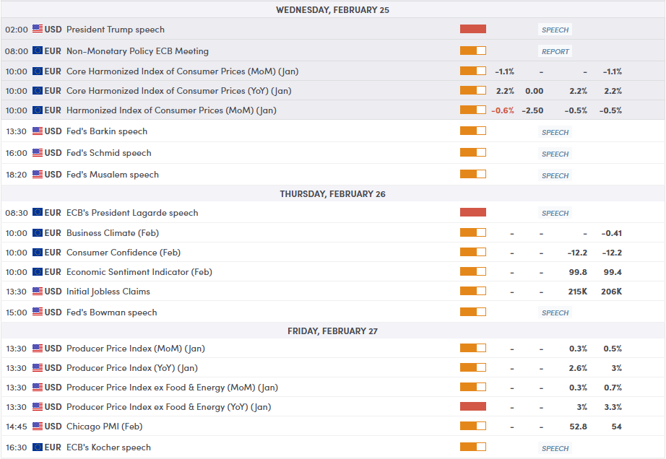The width and height of the screenshot is (666, 459).
Task: Click the US flag next to Fed's Bowman speech
Action: tap(38, 312)
